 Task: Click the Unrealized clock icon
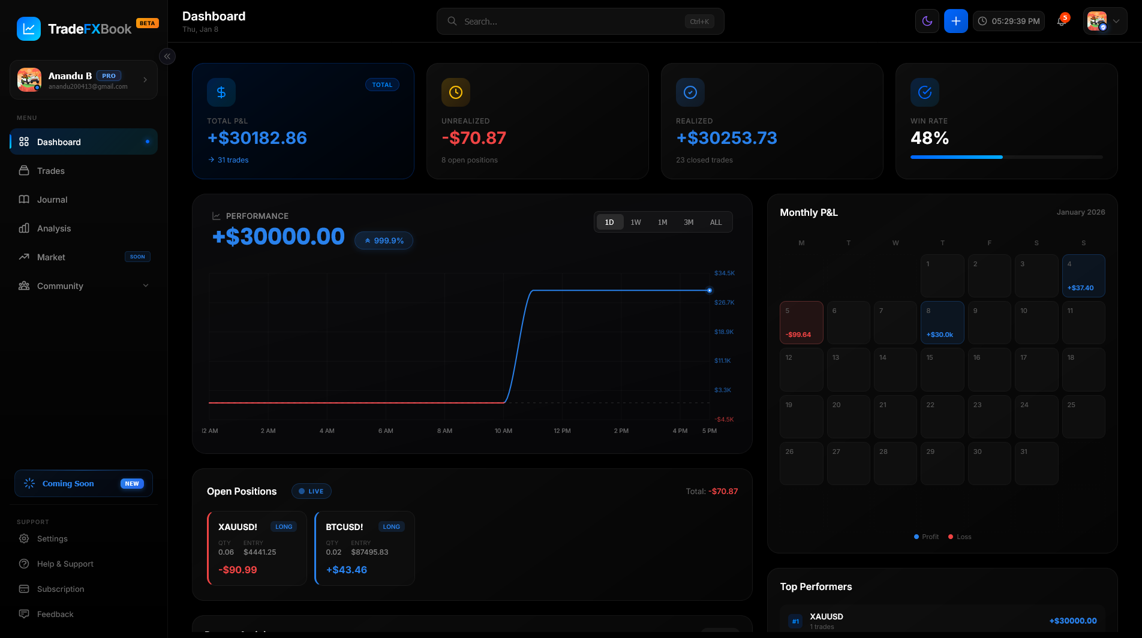point(456,92)
